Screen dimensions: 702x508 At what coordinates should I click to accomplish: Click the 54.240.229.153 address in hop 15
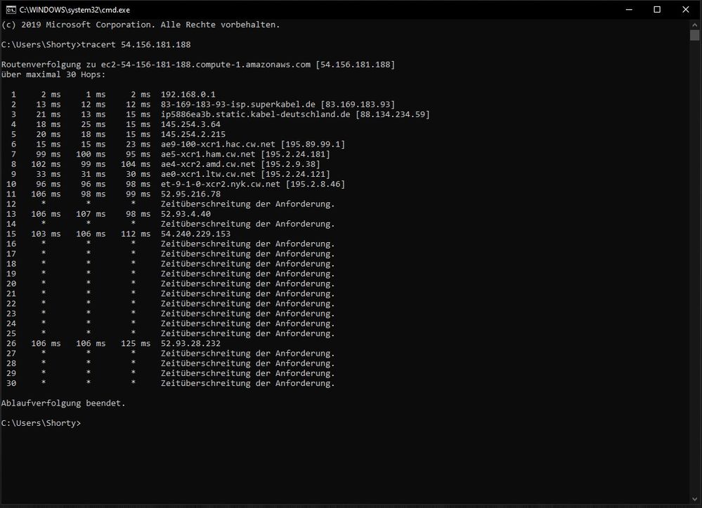coord(195,234)
